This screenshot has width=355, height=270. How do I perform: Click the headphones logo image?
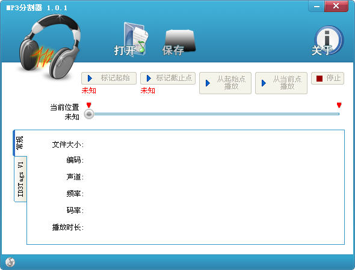(x=50, y=46)
